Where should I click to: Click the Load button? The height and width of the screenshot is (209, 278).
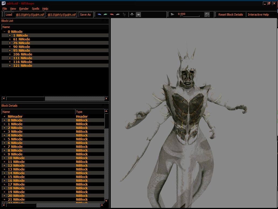pos(9,15)
